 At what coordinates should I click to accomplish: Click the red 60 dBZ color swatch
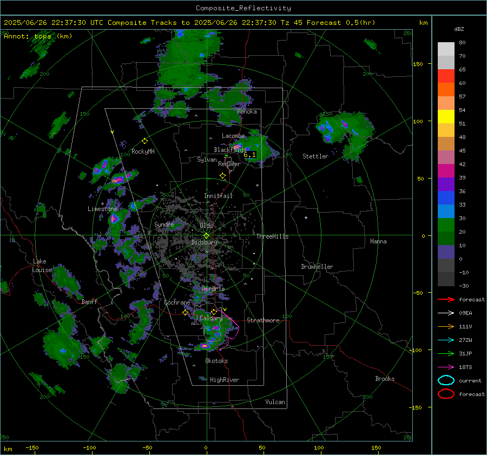pyautogui.click(x=446, y=76)
